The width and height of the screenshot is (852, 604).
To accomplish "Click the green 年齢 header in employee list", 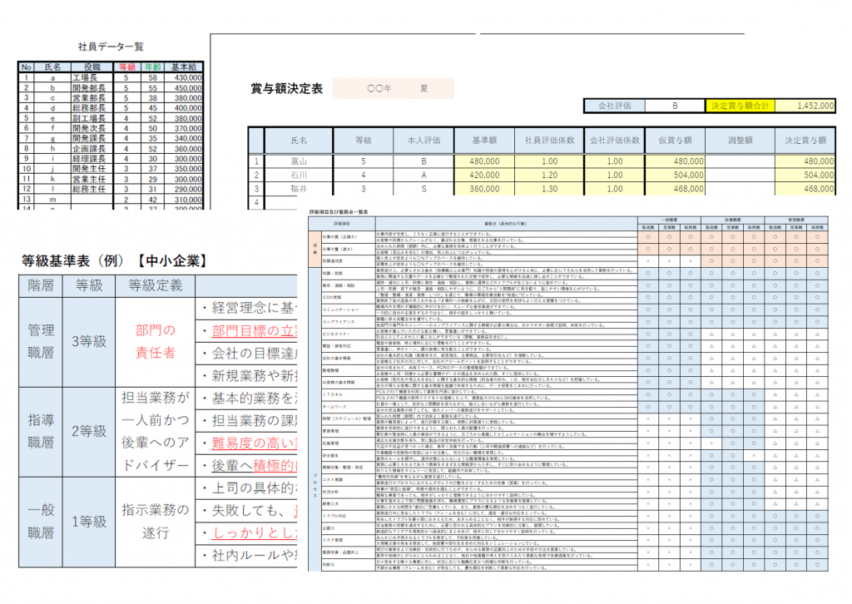I will coord(152,67).
